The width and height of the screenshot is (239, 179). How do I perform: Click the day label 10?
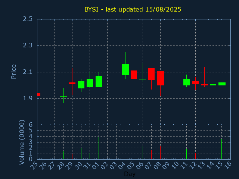click(175, 165)
